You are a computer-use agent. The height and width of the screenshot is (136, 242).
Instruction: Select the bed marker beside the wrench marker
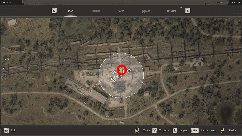click(x=115, y=80)
